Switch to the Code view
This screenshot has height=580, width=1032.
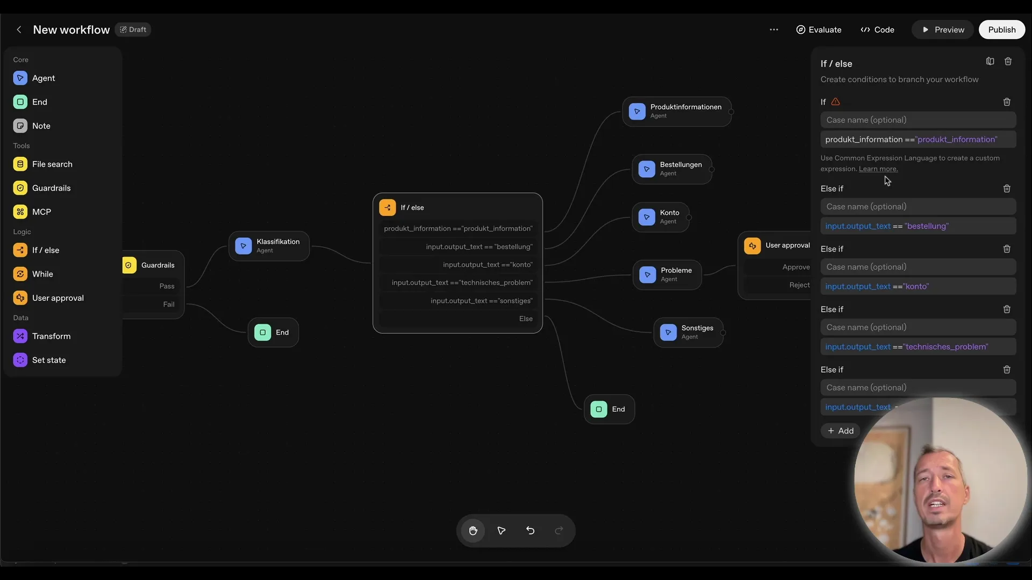[877, 30]
